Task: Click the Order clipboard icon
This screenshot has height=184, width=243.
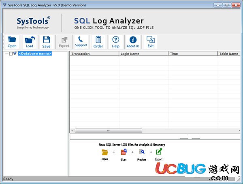Action: (98, 42)
